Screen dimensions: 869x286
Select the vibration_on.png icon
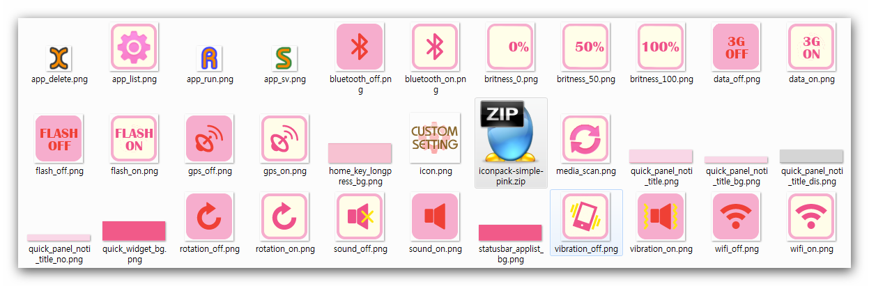pyautogui.click(x=661, y=216)
